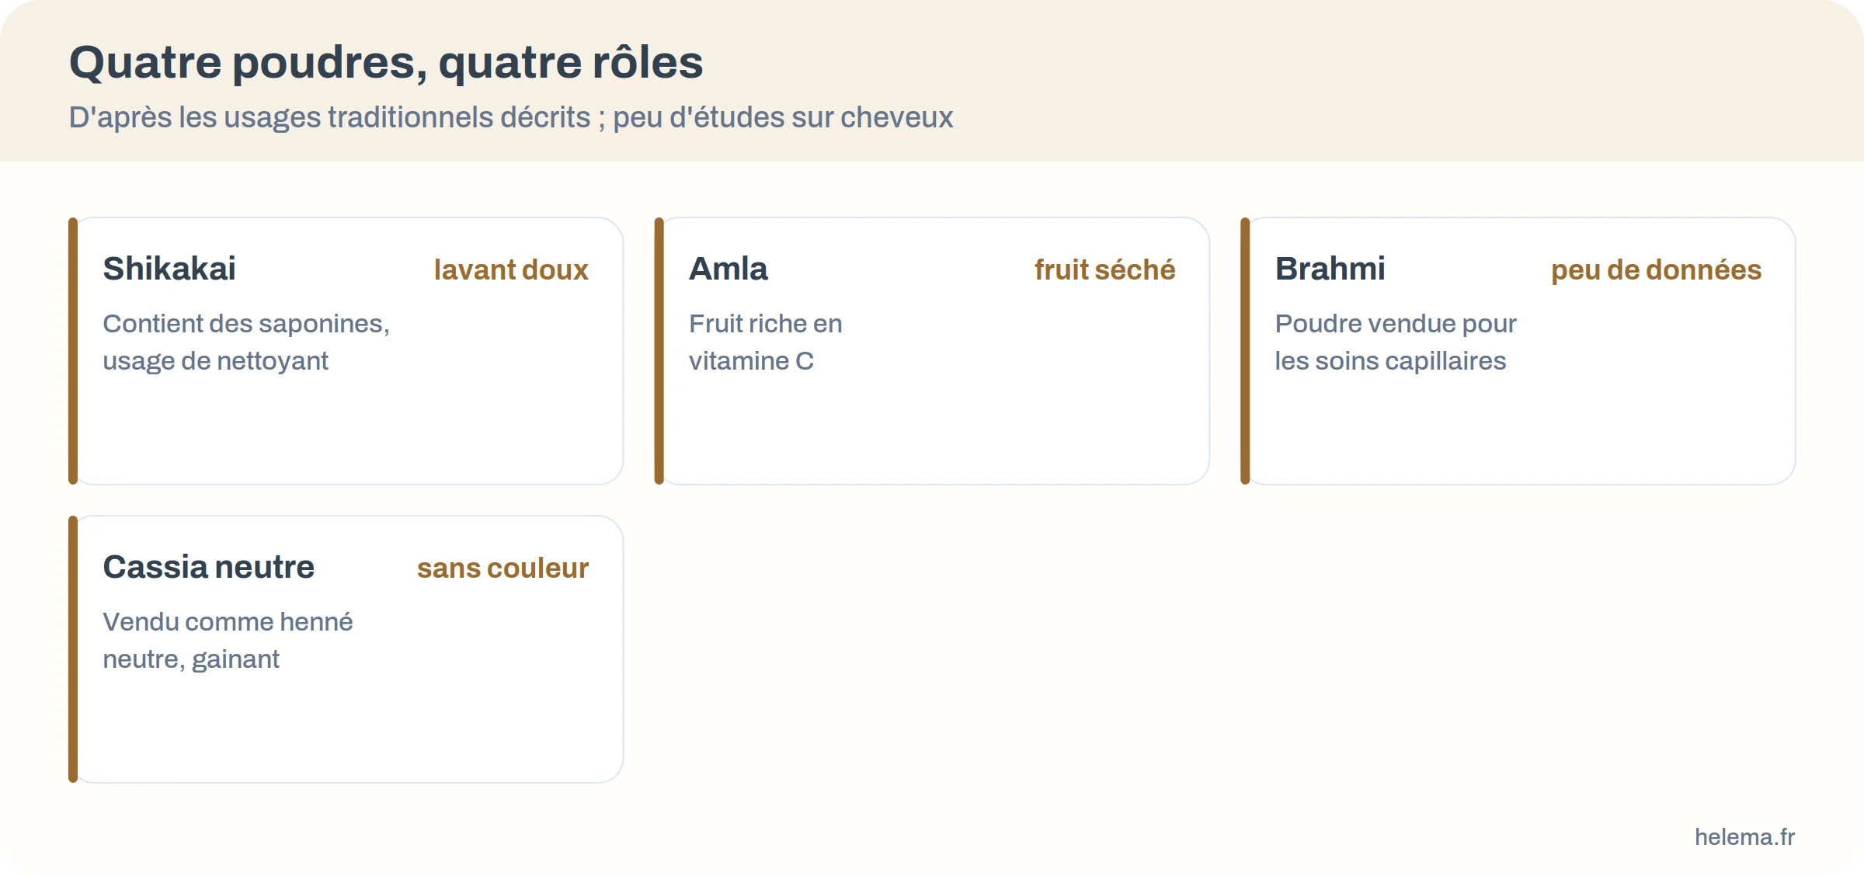Select the Amla card heading

pos(729,269)
